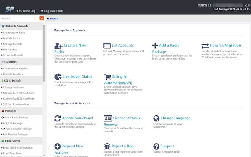Select Email Server sidebar section header
The width and height of the screenshot is (251, 157).
[21, 141]
